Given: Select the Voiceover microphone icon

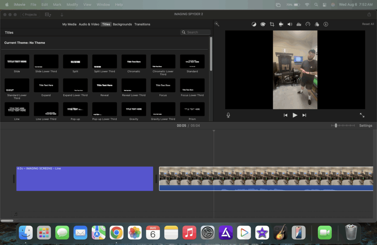Looking at the screenshot, I should pos(228,115).
